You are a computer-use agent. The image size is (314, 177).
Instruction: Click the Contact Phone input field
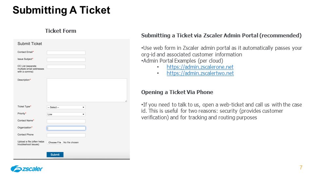click(x=66, y=135)
